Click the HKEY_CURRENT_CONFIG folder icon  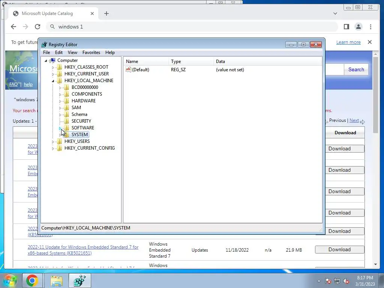[60, 148]
